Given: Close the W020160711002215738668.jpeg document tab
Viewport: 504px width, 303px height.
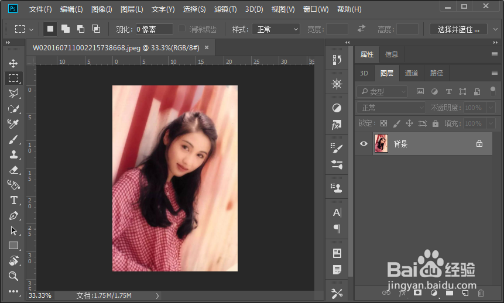Looking at the screenshot, I should (x=207, y=47).
